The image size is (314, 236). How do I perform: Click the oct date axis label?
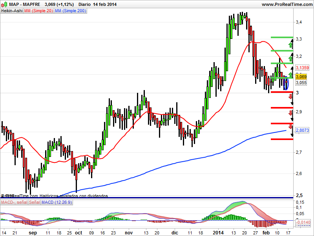78,233
